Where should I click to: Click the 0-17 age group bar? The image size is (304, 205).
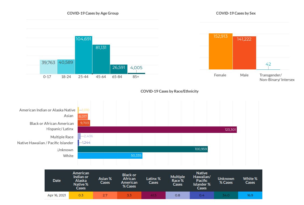coord(48,67)
